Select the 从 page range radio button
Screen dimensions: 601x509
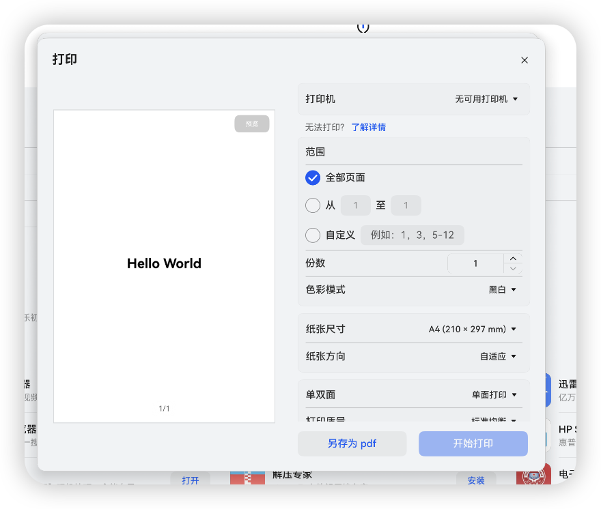(x=313, y=205)
